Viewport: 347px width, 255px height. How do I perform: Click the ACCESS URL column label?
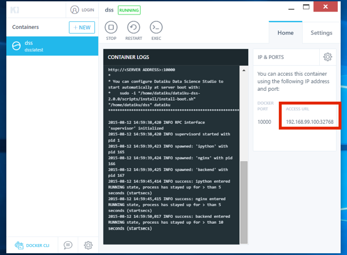297,109
